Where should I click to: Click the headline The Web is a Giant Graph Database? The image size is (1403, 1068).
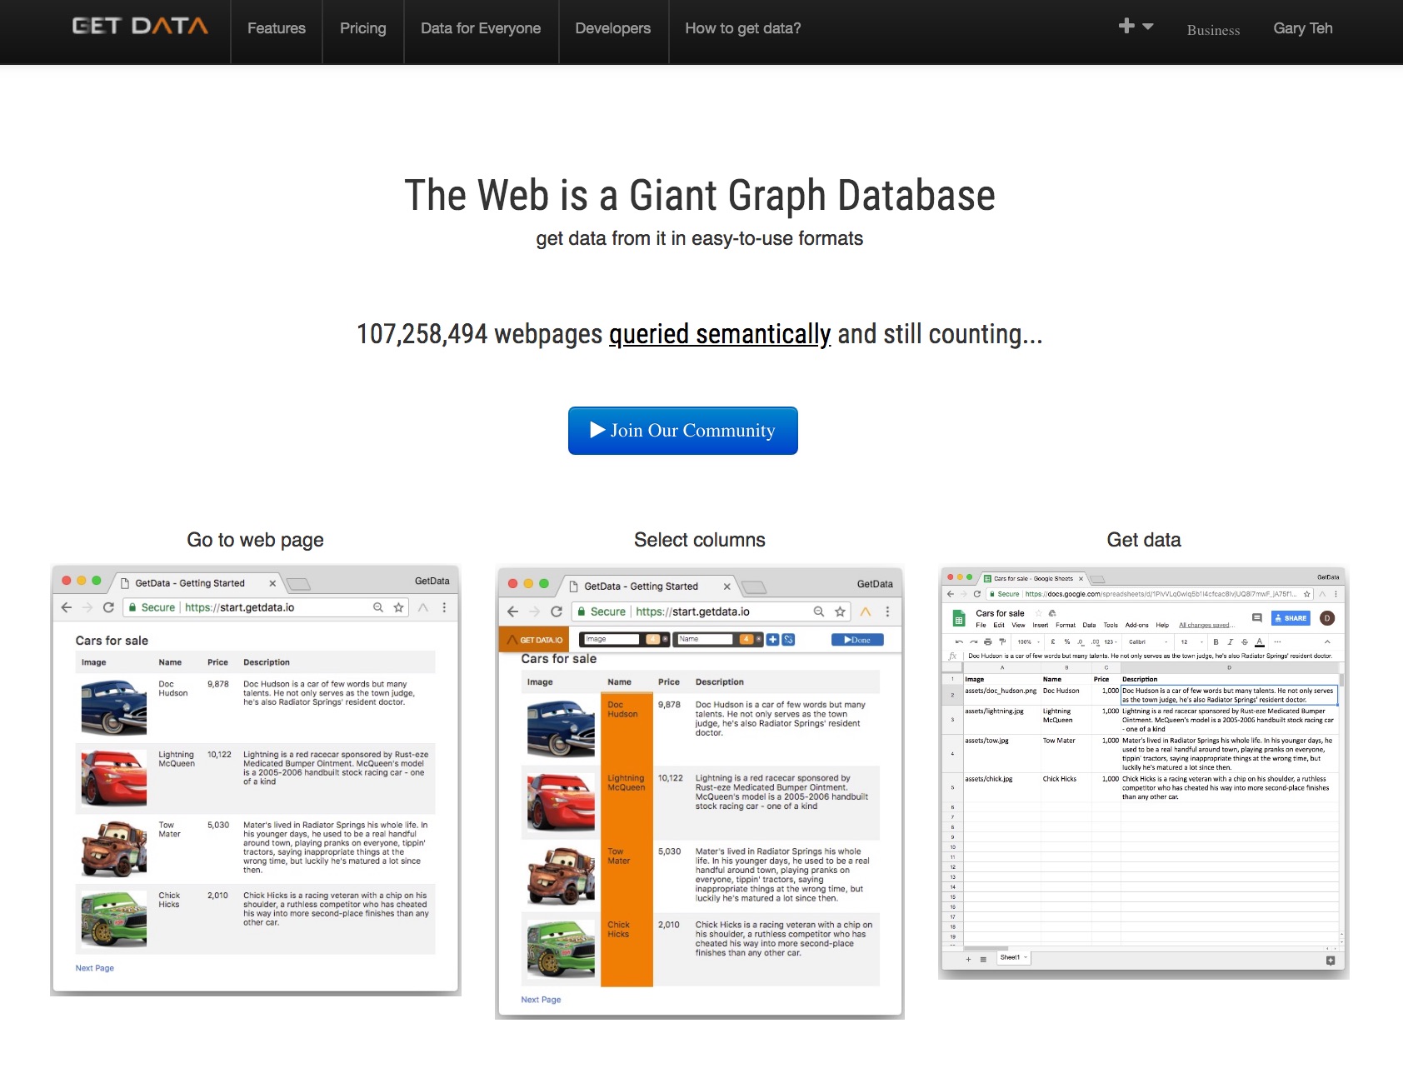pyautogui.click(x=700, y=196)
